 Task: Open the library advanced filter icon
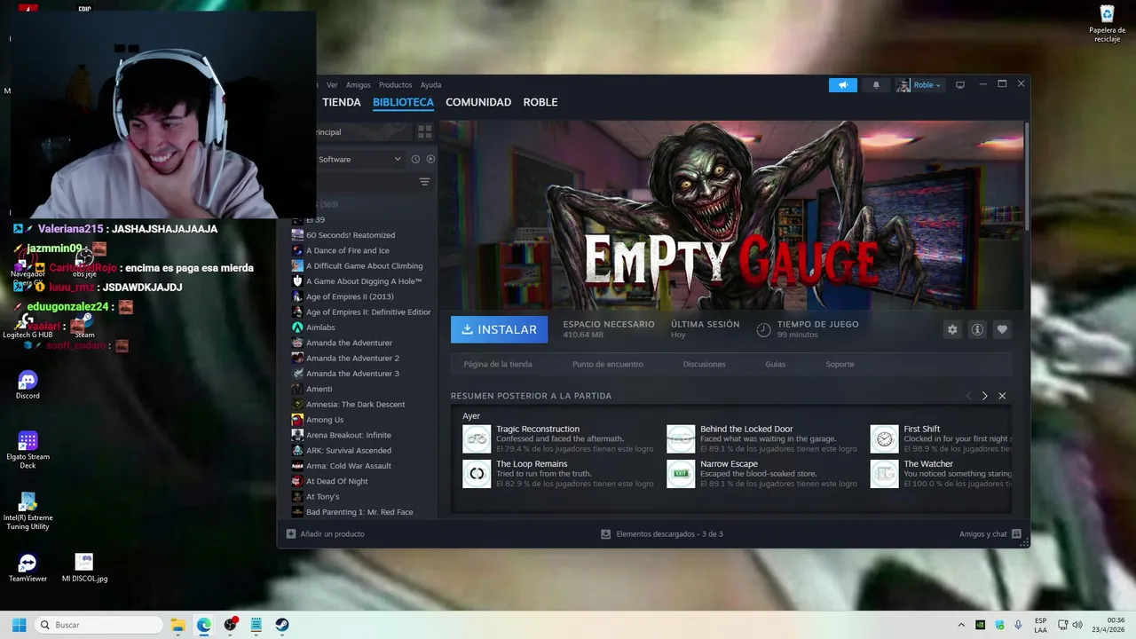(x=424, y=182)
